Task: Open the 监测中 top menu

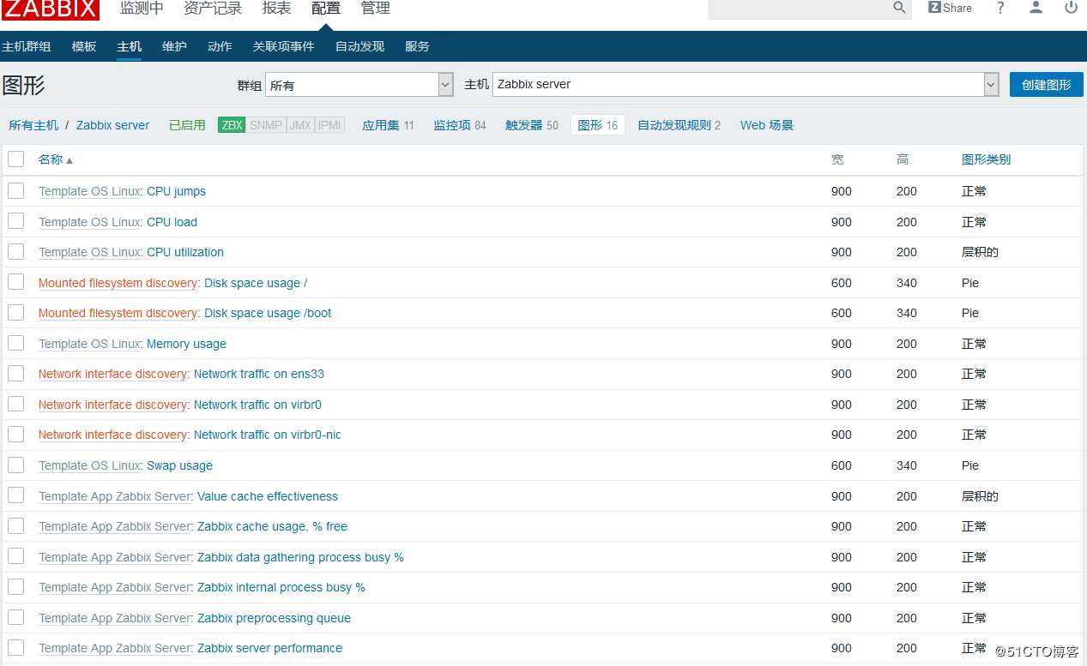Action: [x=142, y=9]
